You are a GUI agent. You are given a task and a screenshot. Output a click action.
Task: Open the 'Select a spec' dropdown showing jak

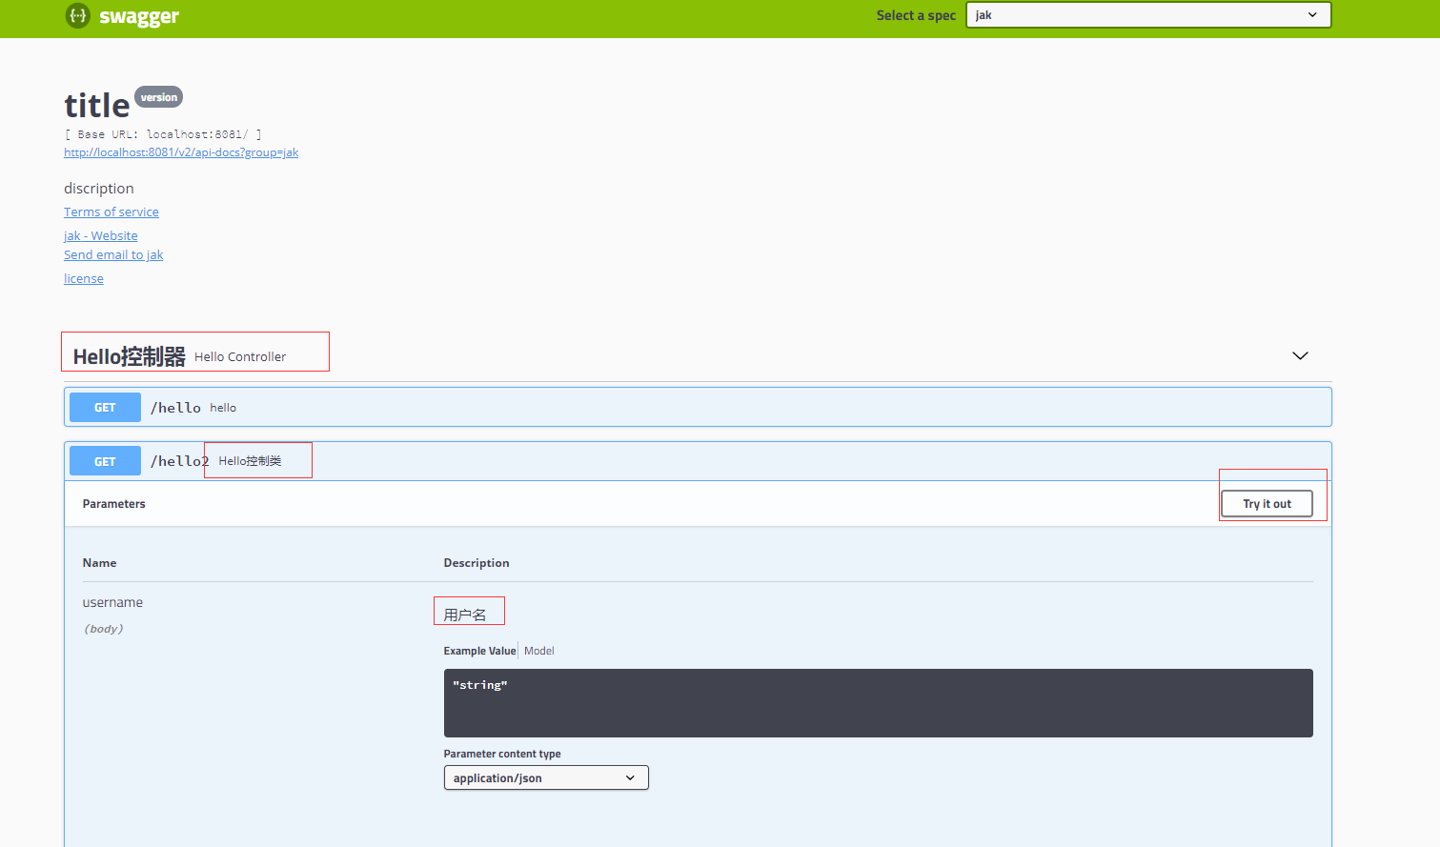click(1148, 15)
